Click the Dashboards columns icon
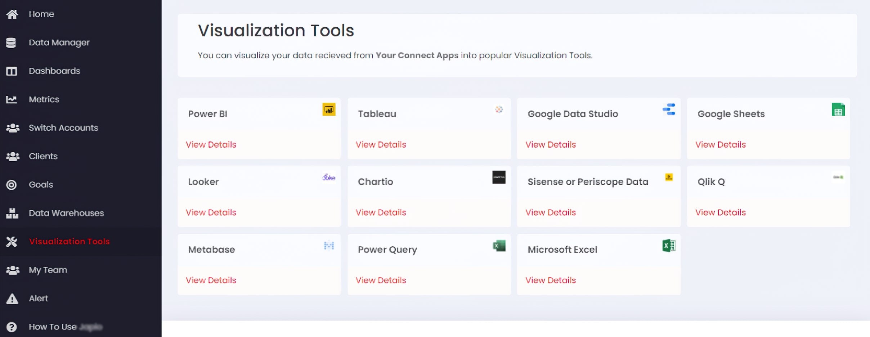The image size is (870, 337). pyautogui.click(x=12, y=71)
